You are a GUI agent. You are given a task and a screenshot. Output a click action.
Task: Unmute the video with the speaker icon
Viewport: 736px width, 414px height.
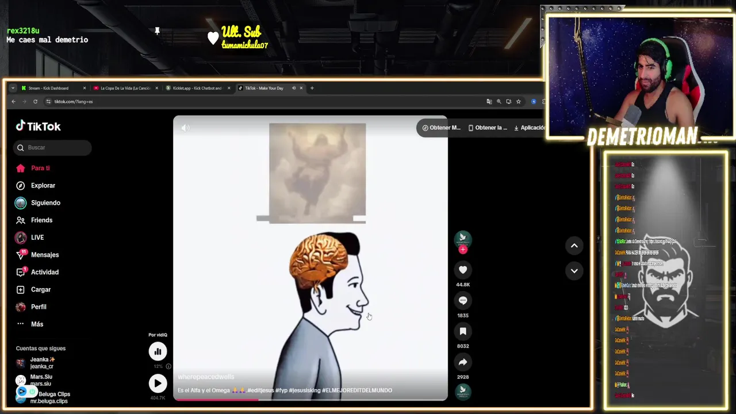tap(185, 128)
